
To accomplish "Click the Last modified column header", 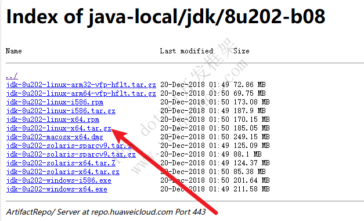I will tap(186, 51).
